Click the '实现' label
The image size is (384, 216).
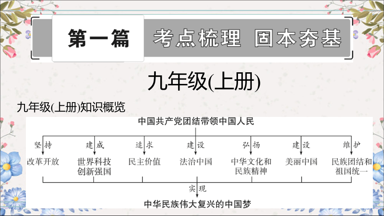pyautogui.click(x=197, y=189)
